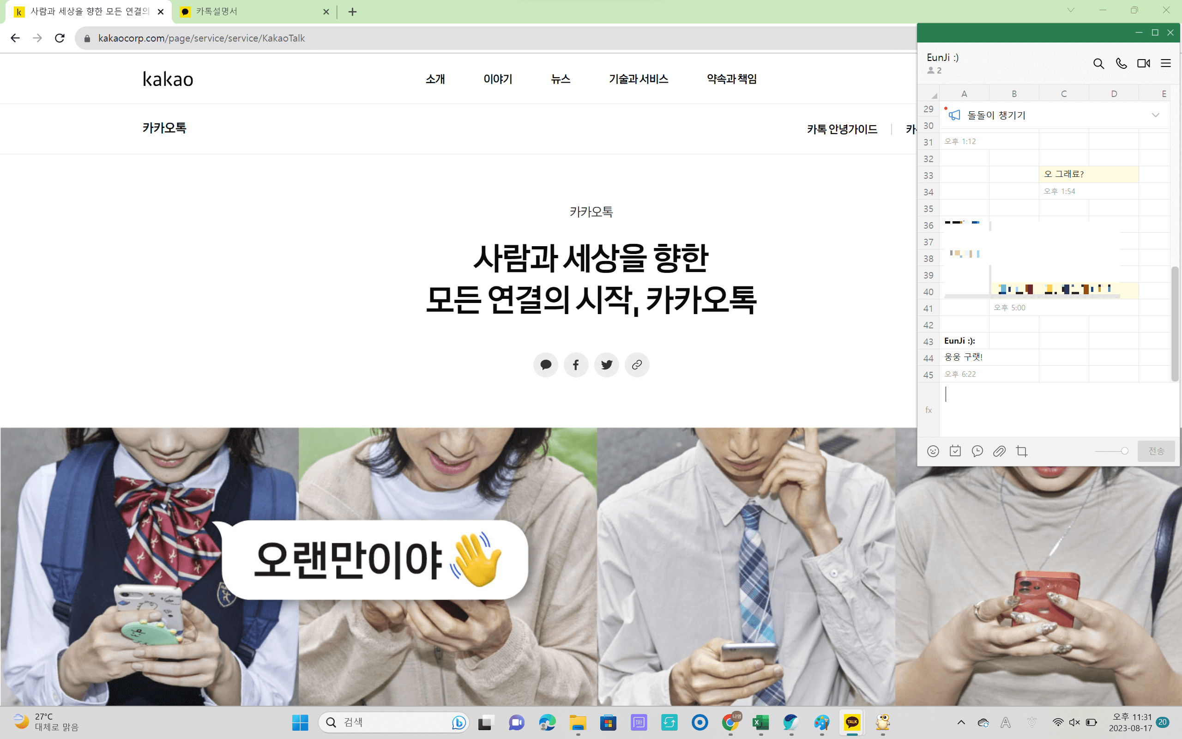Image resolution: width=1182 pixels, height=739 pixels.
Task: Close the 카톡설명서 tab
Action: coord(326,12)
